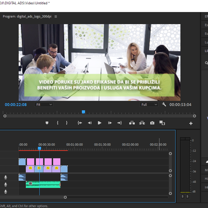Click the Mark In bracket icon
208x208 pixels.
tap(57, 123)
